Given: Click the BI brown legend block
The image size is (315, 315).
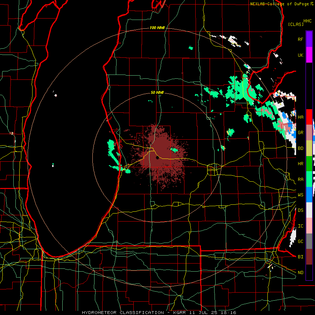Looking at the screenshot, I should (x=309, y=257).
